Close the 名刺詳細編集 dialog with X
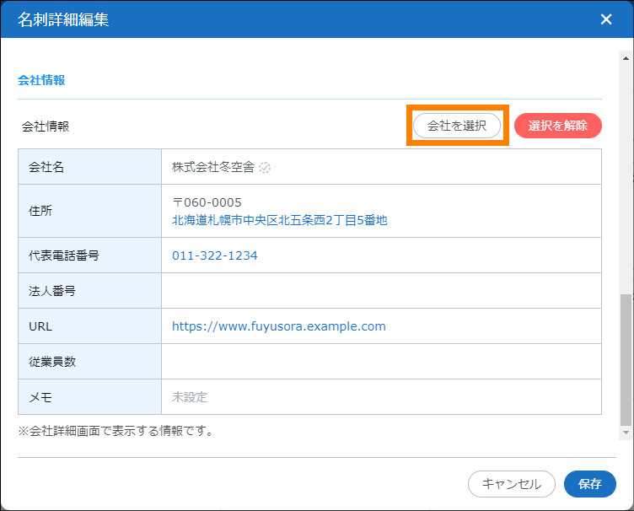 [x=605, y=19]
